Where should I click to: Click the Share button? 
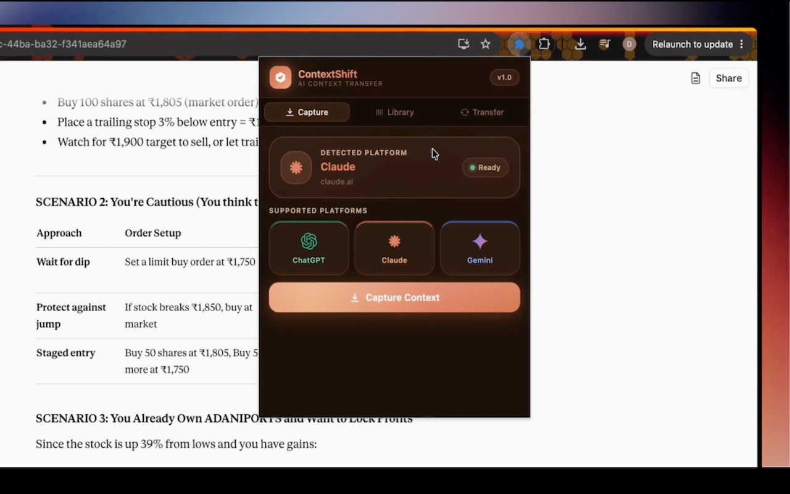coord(728,78)
